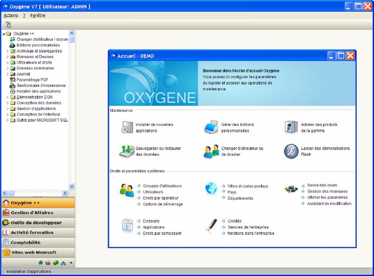Expand the Données communes tree node
The image size is (374, 276).
(x=8, y=68)
